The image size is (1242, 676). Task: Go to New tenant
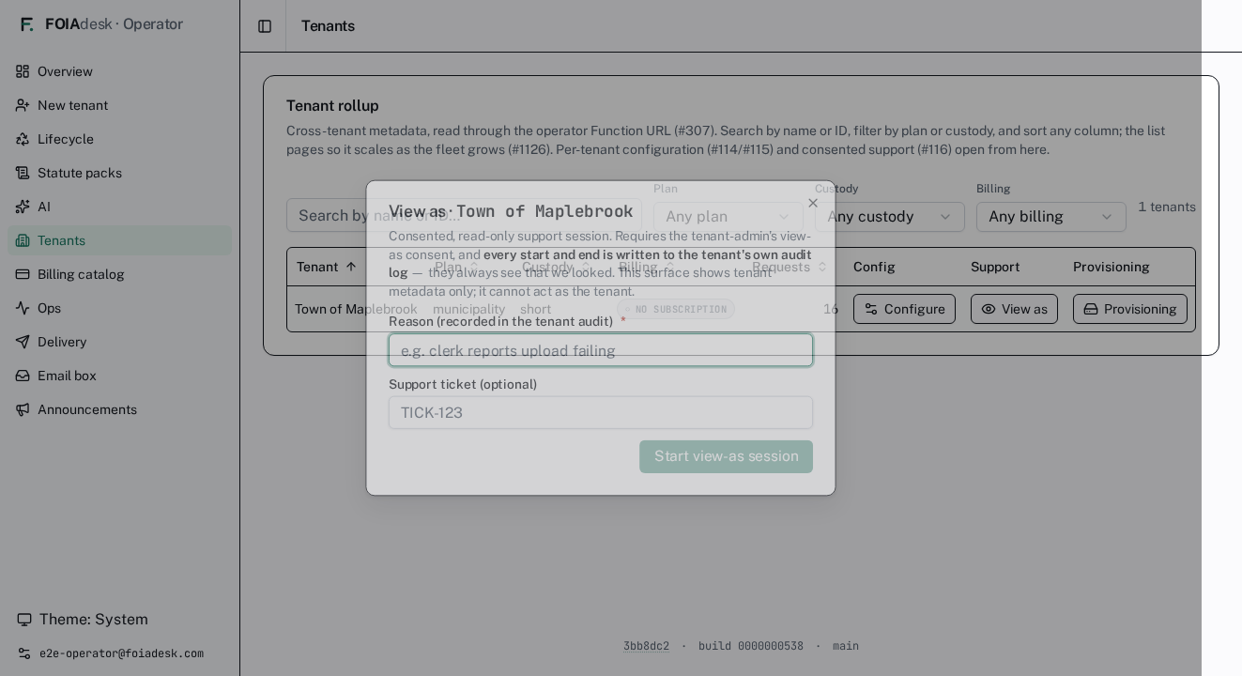119,105
